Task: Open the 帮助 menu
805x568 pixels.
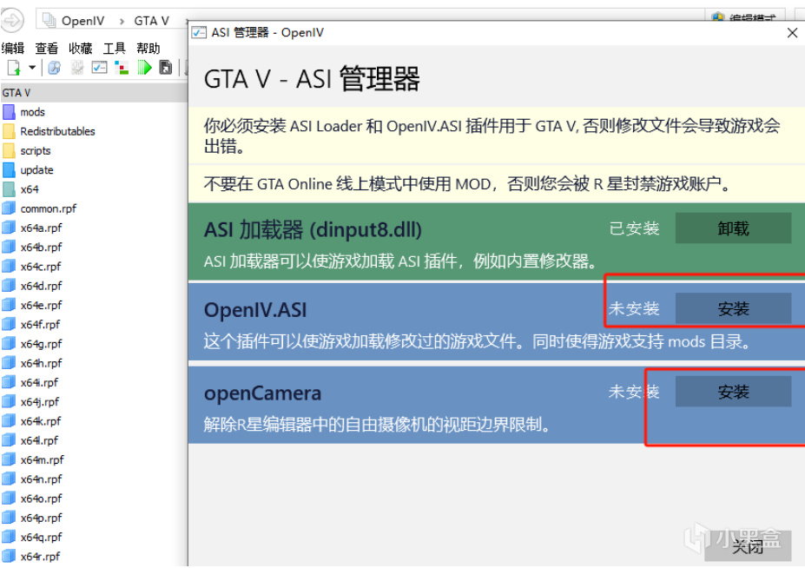Action: [x=148, y=49]
